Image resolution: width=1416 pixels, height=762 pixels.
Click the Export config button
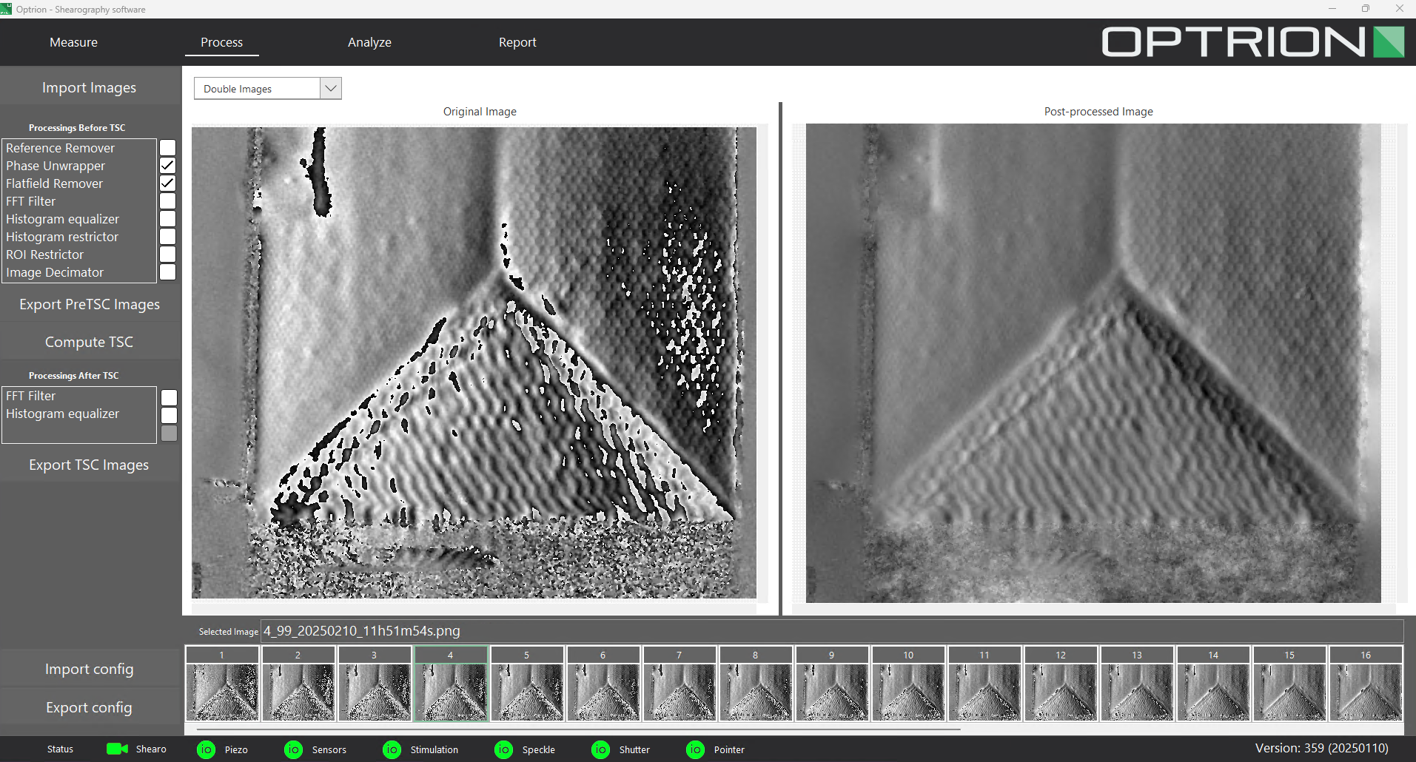tap(90, 707)
